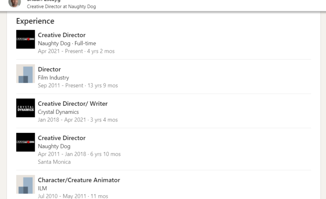Open the Creative Director title dated Apr 2021

click(62, 35)
